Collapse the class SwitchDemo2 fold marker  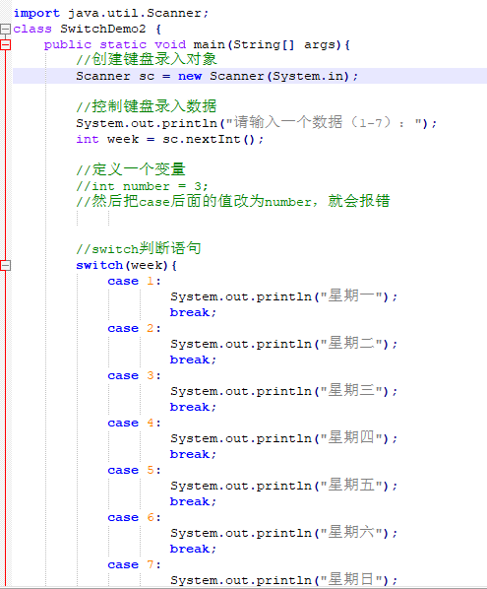[5, 29]
